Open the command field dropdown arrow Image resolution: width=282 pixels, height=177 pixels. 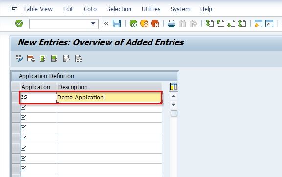pyautogui.click(x=93, y=23)
